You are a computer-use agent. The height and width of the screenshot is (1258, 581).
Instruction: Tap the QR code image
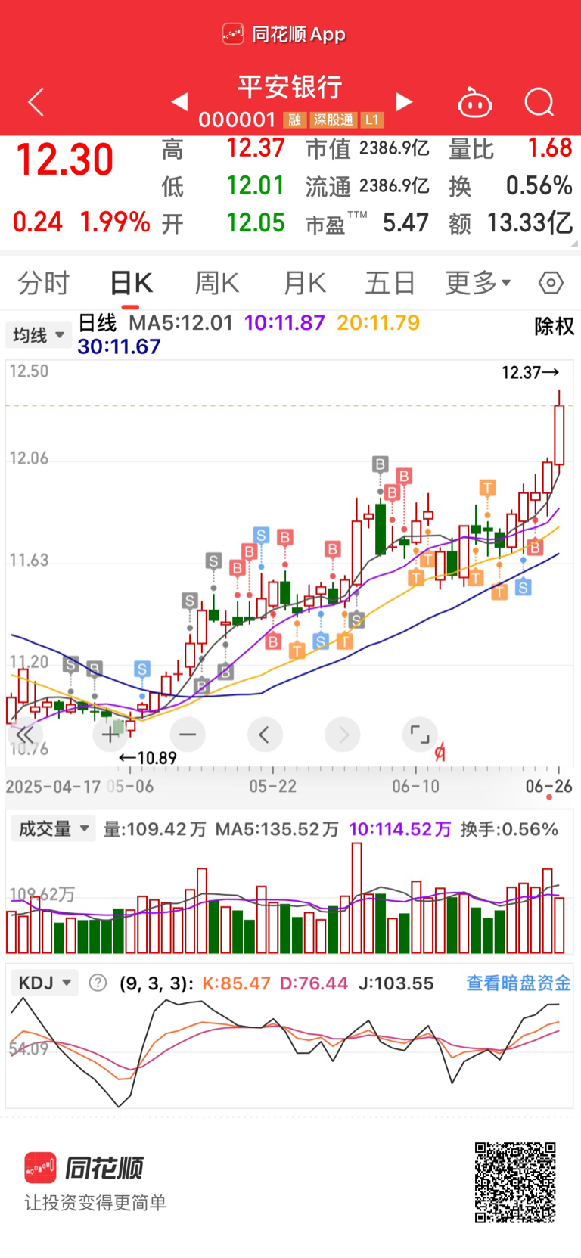pyautogui.click(x=515, y=1182)
